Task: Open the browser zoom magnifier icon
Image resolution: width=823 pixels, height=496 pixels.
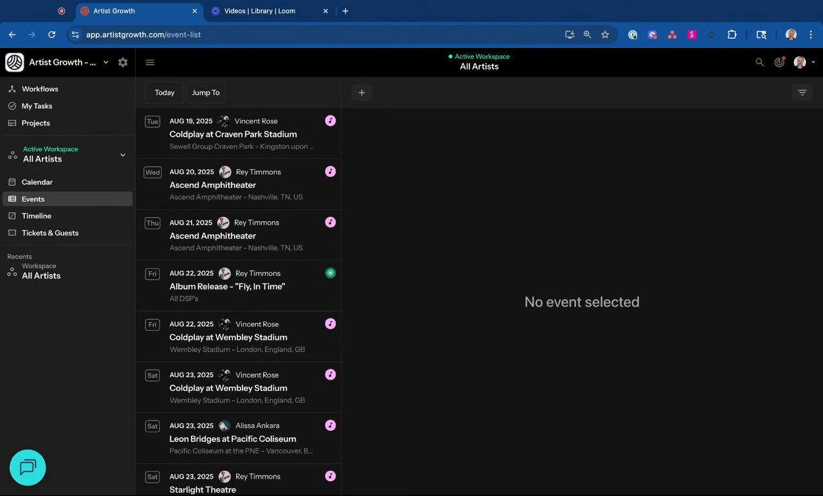Action: [x=587, y=35]
